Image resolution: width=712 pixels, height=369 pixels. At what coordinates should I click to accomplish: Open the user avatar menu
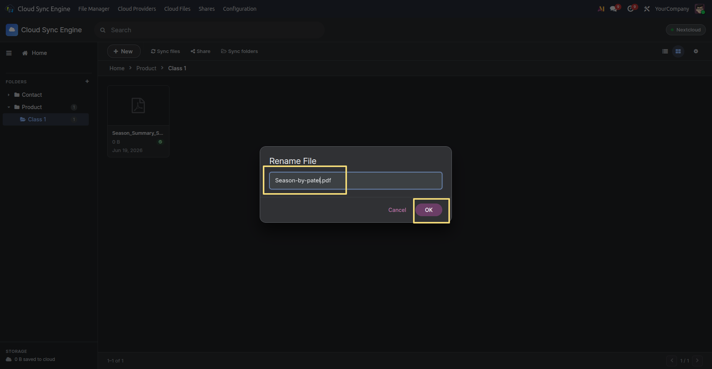pos(700,9)
